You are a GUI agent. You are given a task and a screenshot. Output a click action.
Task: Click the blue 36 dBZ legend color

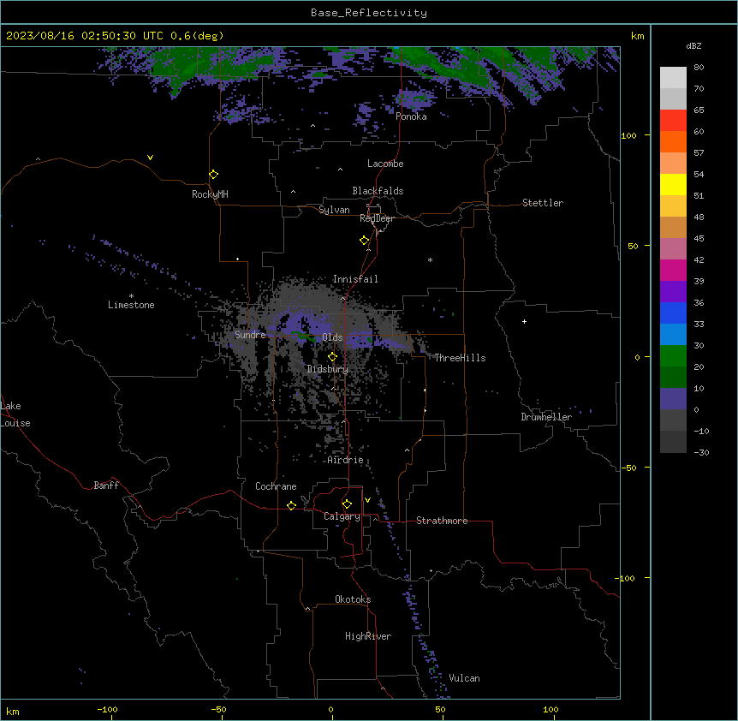pos(673,313)
